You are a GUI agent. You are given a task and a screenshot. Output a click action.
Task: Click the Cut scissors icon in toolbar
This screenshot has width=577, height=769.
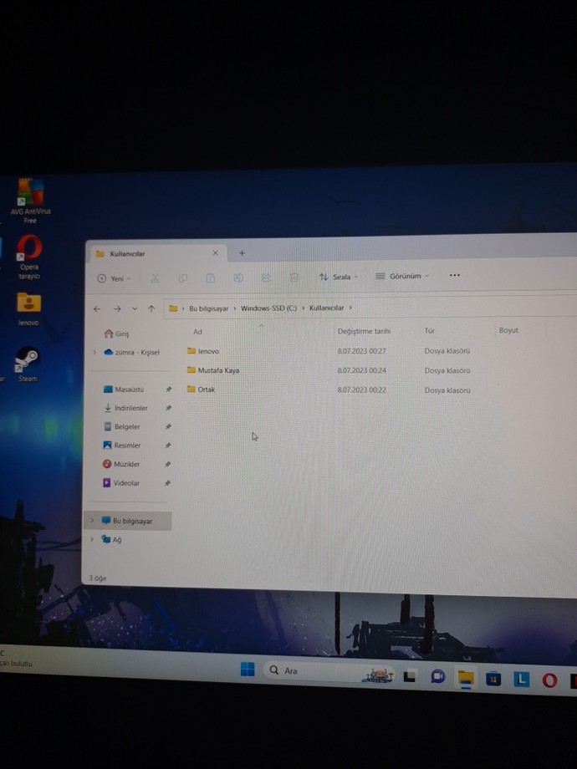[x=155, y=278]
